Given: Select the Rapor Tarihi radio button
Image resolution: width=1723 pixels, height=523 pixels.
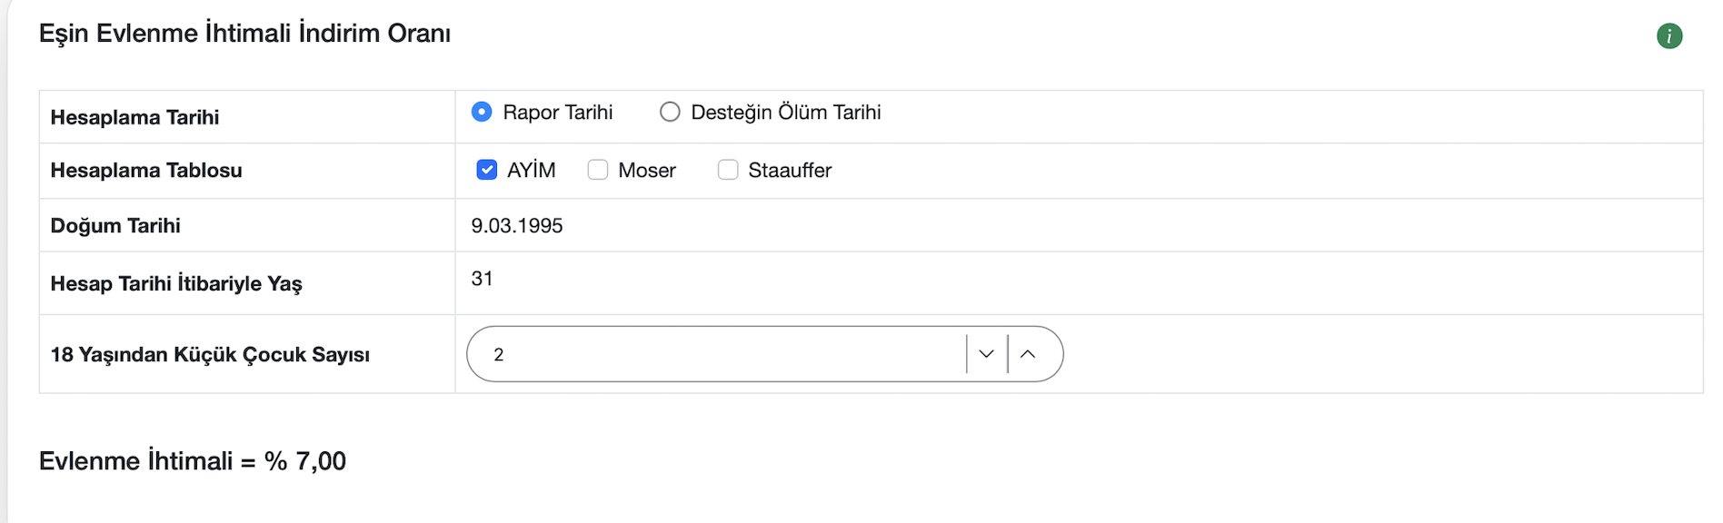Looking at the screenshot, I should point(482,112).
